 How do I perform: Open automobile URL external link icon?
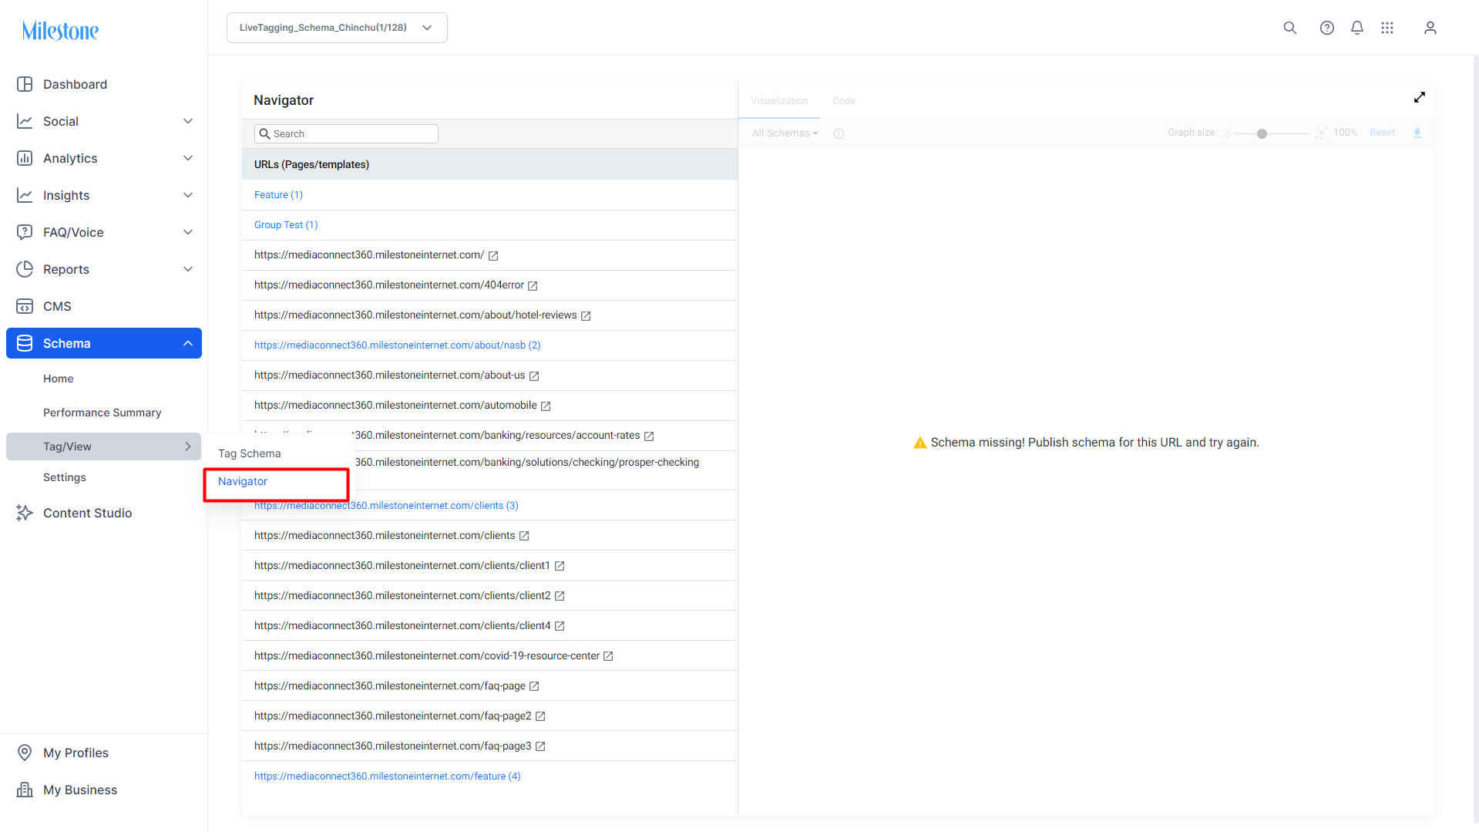point(546,406)
